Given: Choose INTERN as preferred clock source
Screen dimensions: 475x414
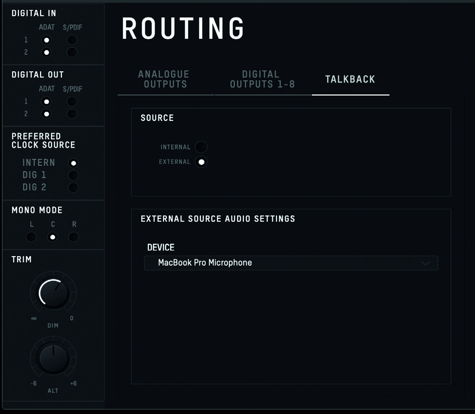Looking at the screenshot, I should tap(73, 163).
